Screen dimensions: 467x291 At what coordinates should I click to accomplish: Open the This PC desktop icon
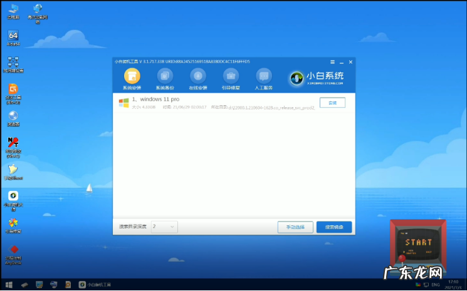click(13, 11)
